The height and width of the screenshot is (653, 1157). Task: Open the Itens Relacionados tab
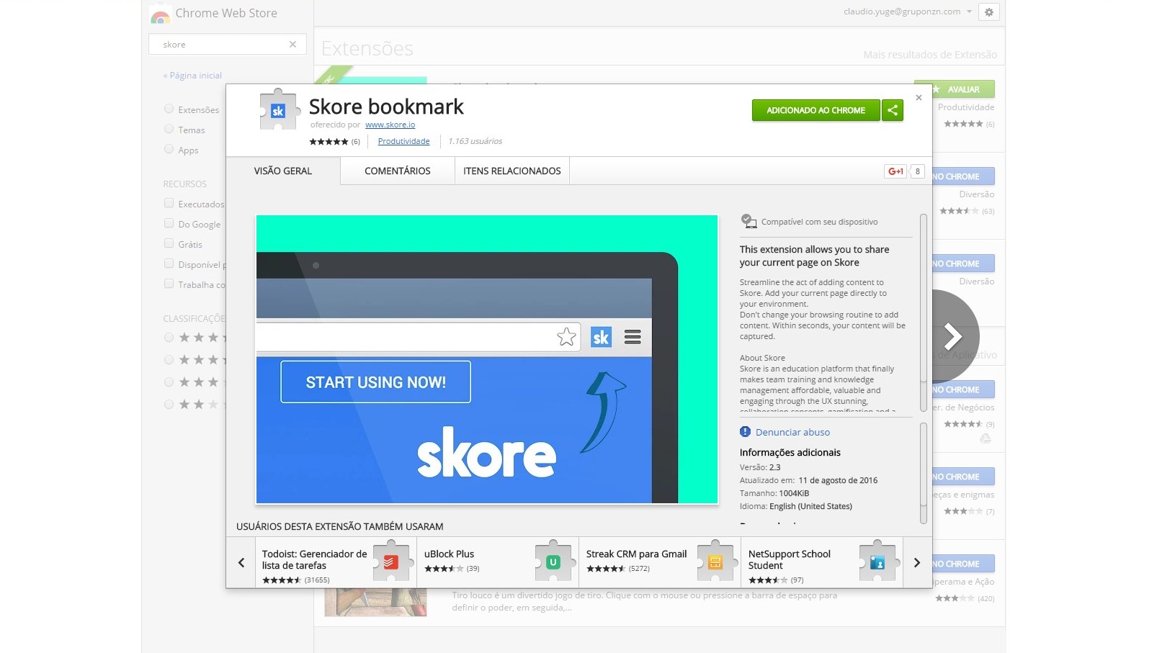click(512, 171)
